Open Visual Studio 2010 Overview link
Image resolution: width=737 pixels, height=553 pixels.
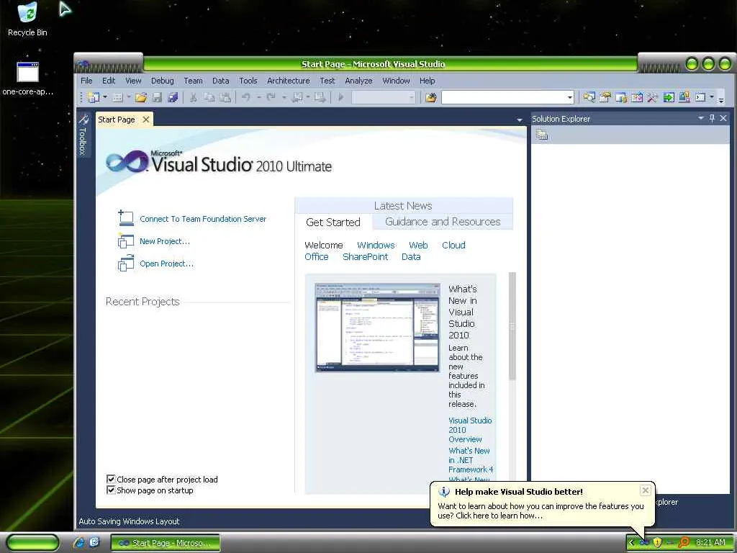pos(470,430)
